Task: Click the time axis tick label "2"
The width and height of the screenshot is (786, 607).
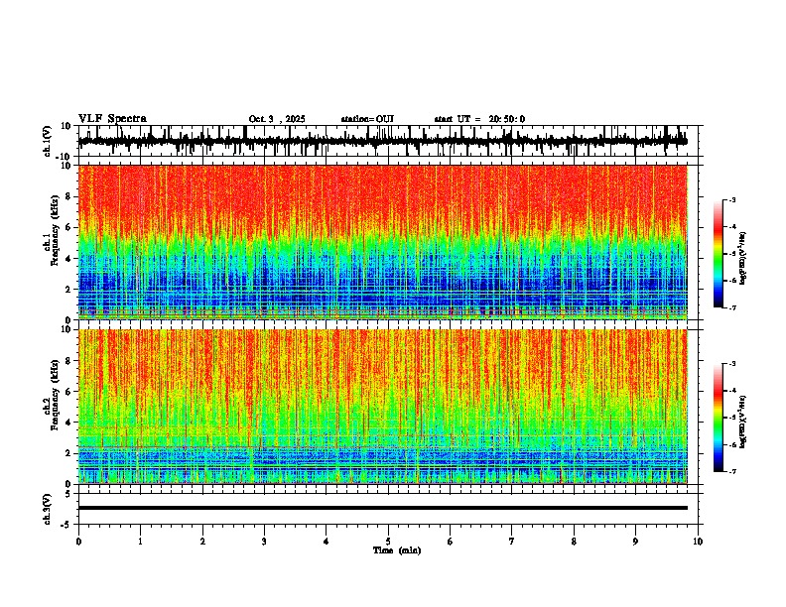Action: click(x=202, y=542)
